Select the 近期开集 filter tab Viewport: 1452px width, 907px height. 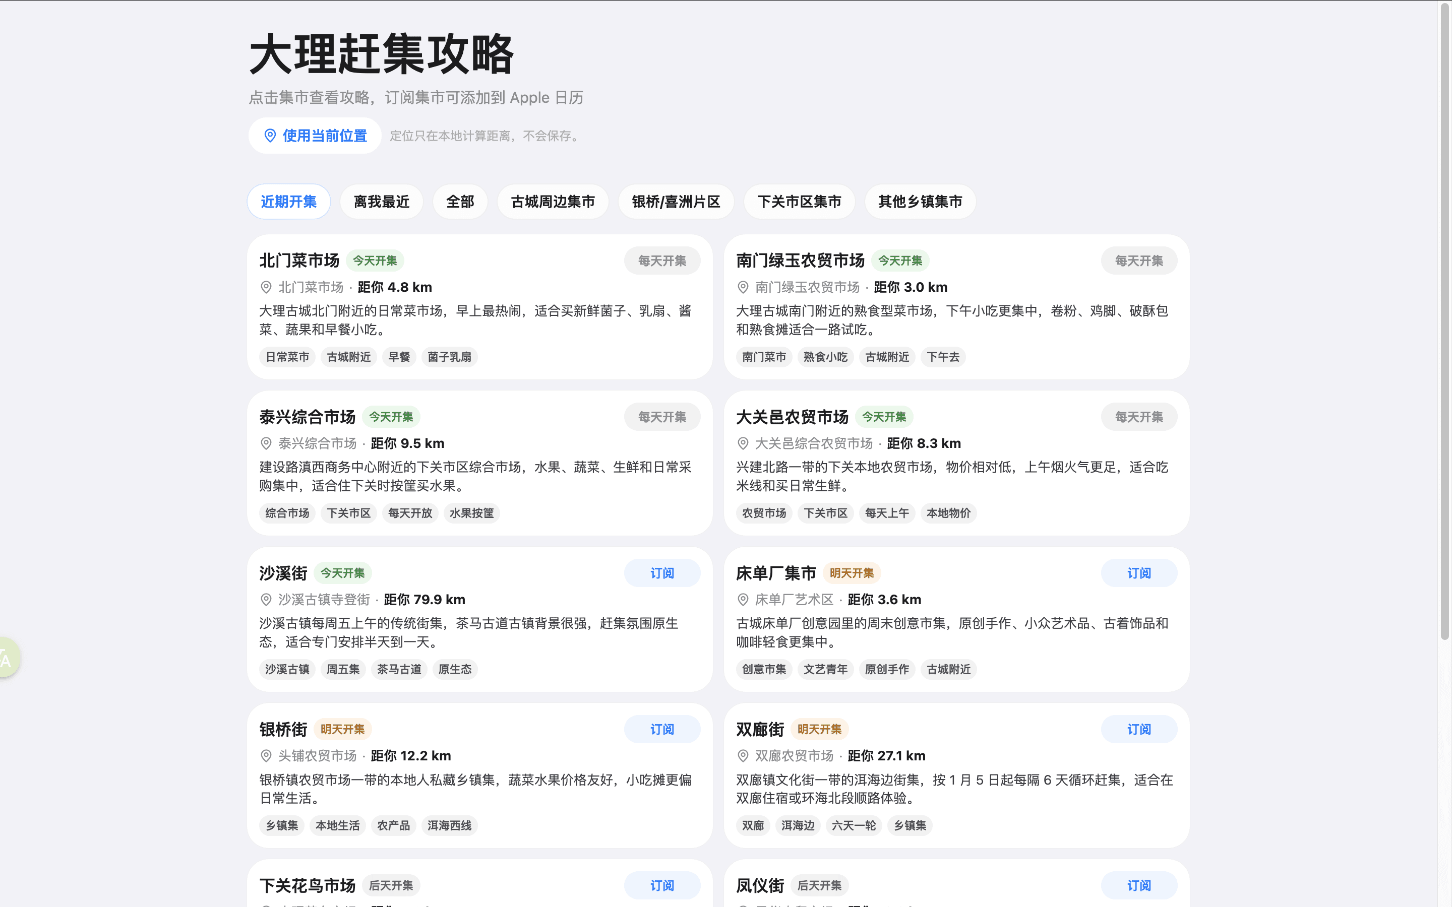[288, 202]
